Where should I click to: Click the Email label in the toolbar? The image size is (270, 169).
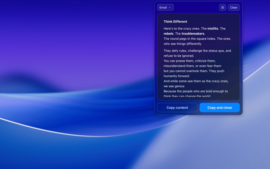(163, 7)
